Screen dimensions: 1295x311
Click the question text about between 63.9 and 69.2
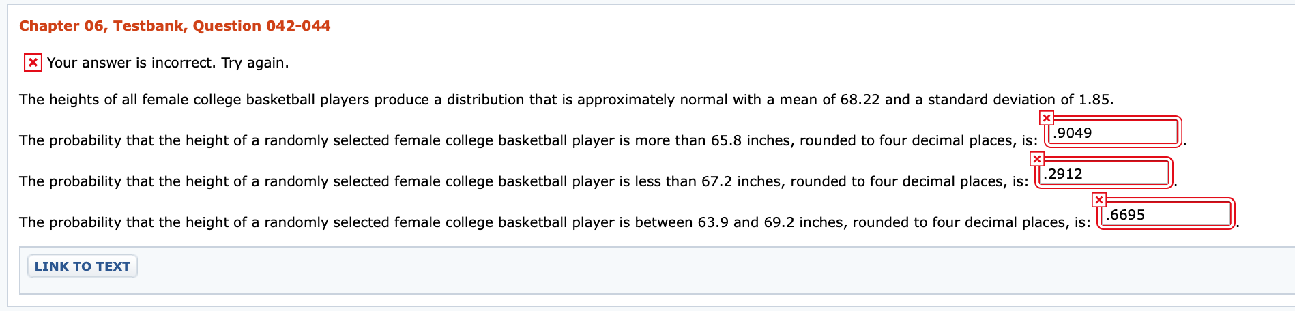555,222
